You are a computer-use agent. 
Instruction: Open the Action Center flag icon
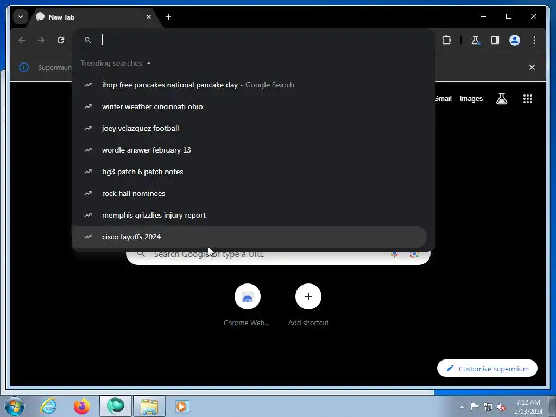point(475,407)
